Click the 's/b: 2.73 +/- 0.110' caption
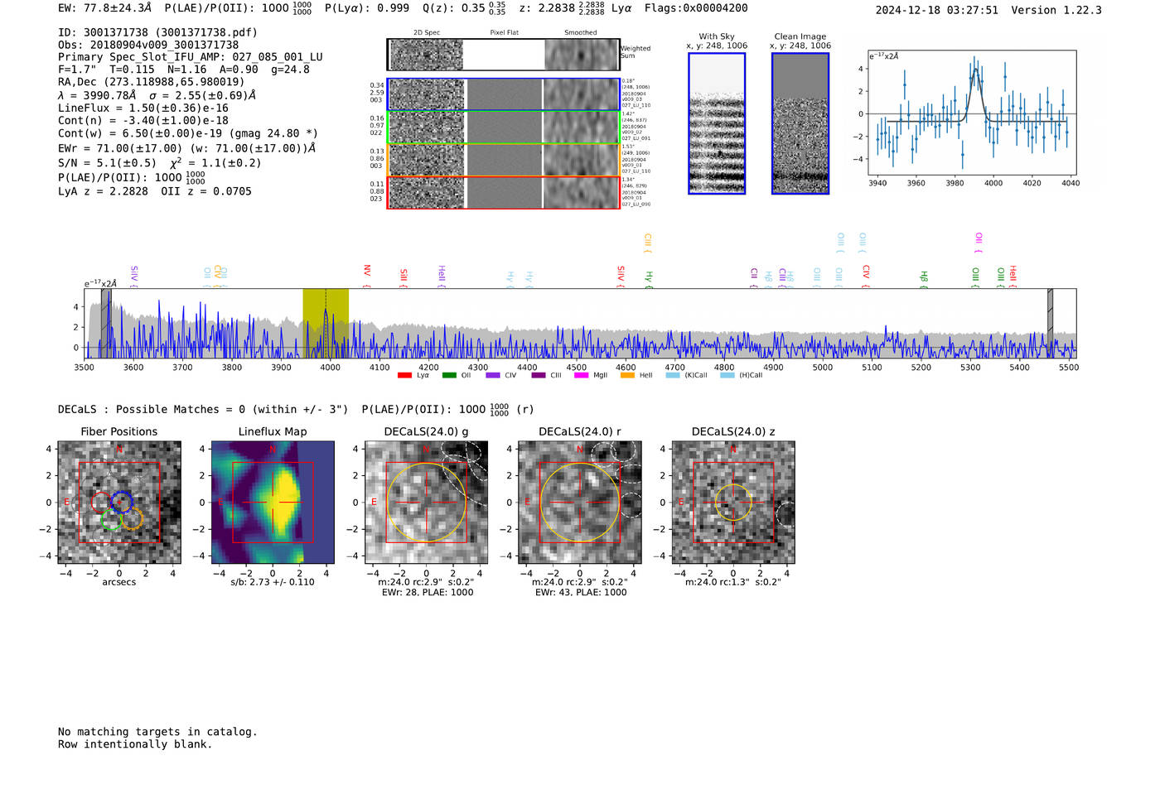The width and height of the screenshot is (1160, 789). [273, 582]
